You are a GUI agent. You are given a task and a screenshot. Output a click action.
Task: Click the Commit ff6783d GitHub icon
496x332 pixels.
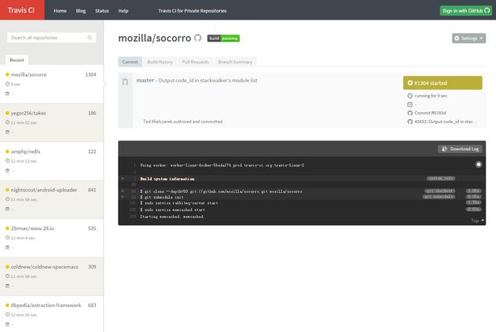(410, 113)
